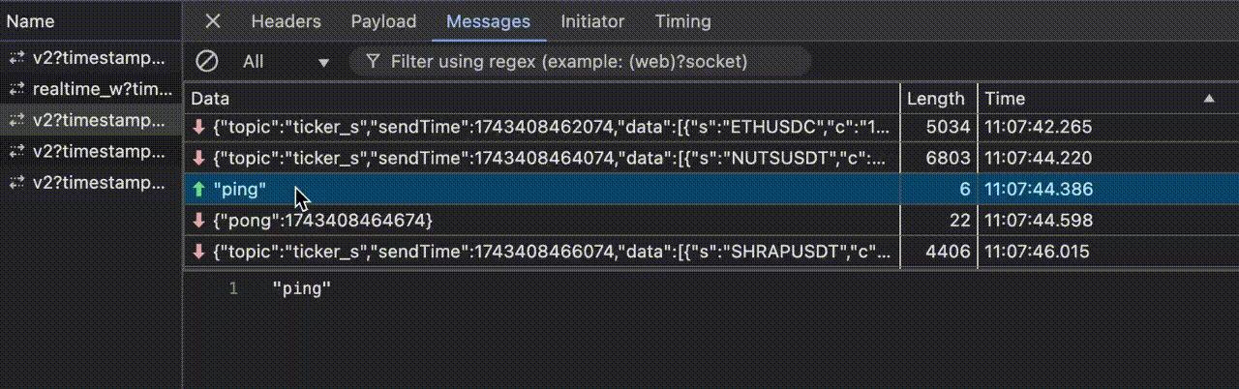Switch to the Initiator tab
1239x389 pixels.
tap(592, 21)
